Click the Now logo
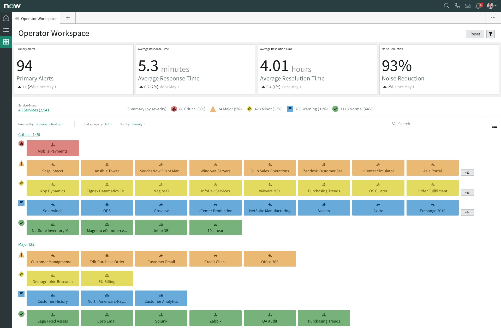 [12, 6]
